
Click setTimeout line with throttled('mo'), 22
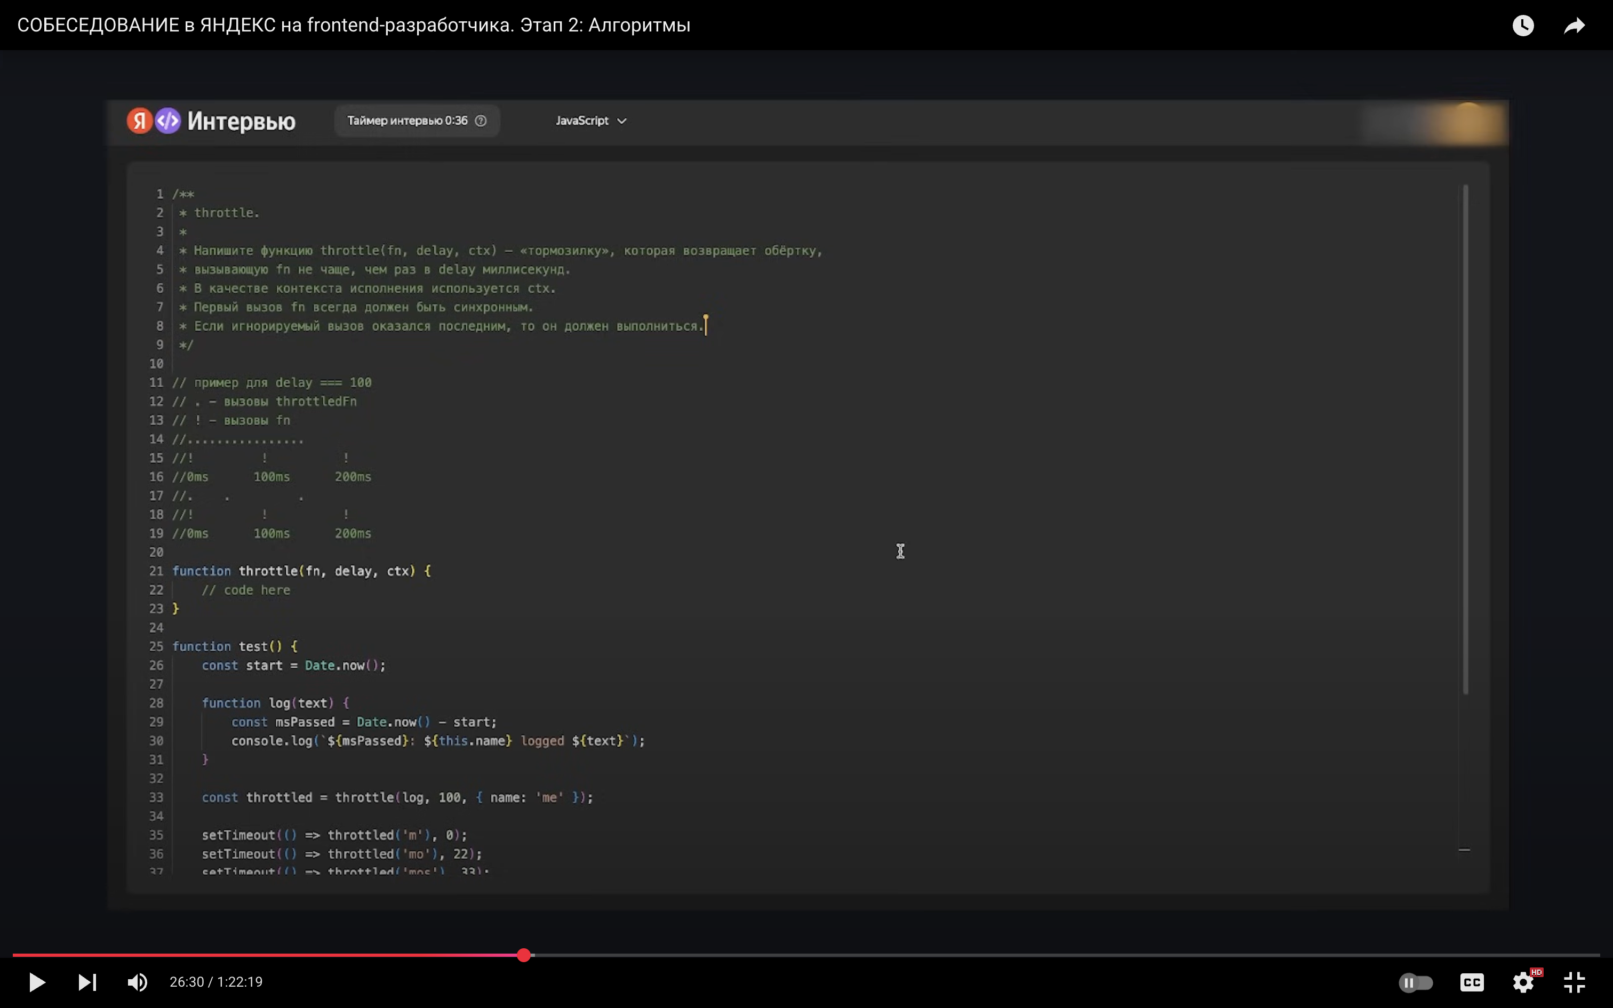click(x=342, y=854)
